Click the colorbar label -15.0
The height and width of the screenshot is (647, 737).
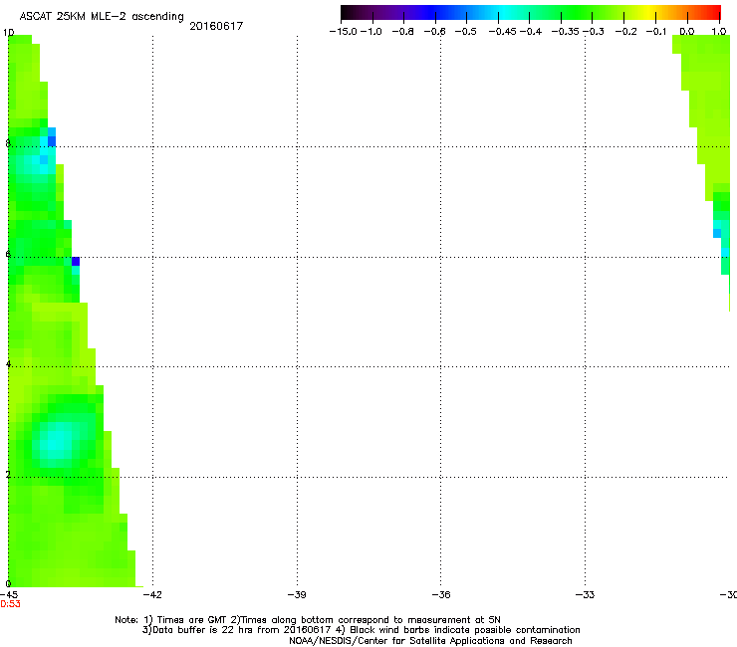tap(344, 32)
